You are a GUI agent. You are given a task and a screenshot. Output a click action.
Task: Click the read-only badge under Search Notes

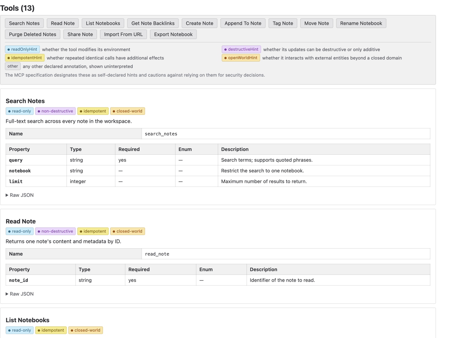(x=20, y=111)
